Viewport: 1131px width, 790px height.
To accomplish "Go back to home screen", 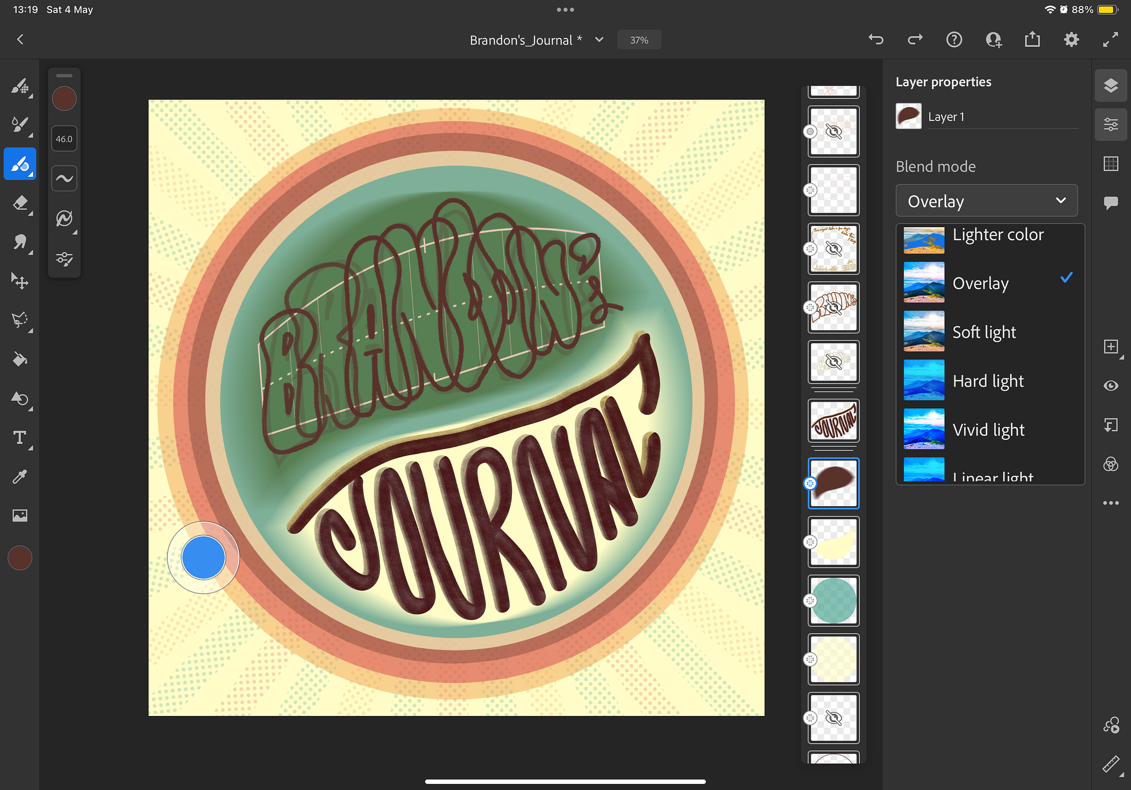I will click(20, 39).
